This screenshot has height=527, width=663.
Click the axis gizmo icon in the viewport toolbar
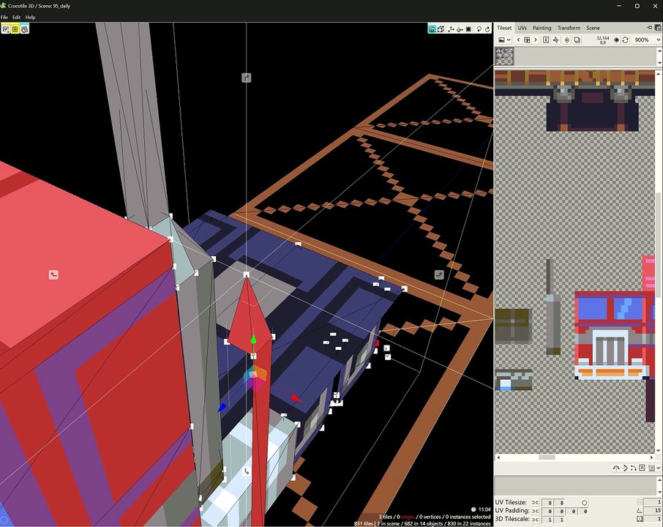pyautogui.click(x=451, y=29)
